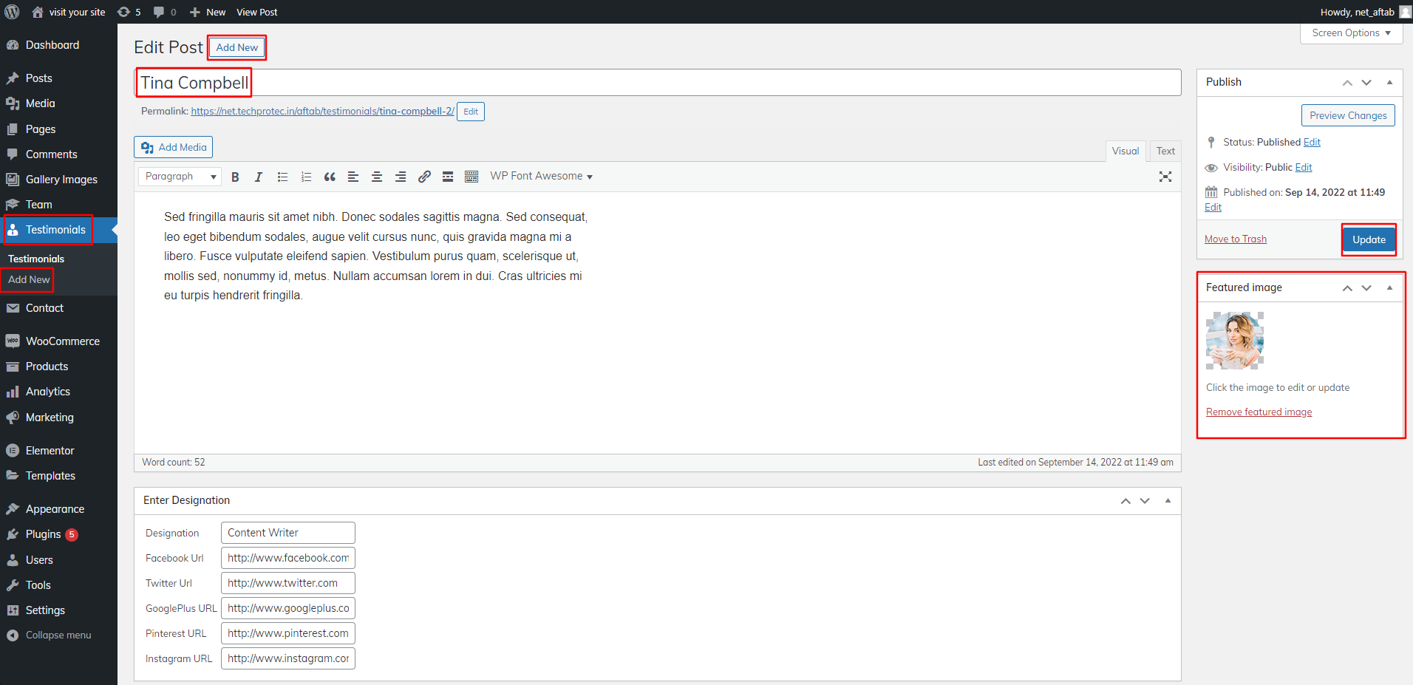Insert a numbered list

pyautogui.click(x=306, y=177)
